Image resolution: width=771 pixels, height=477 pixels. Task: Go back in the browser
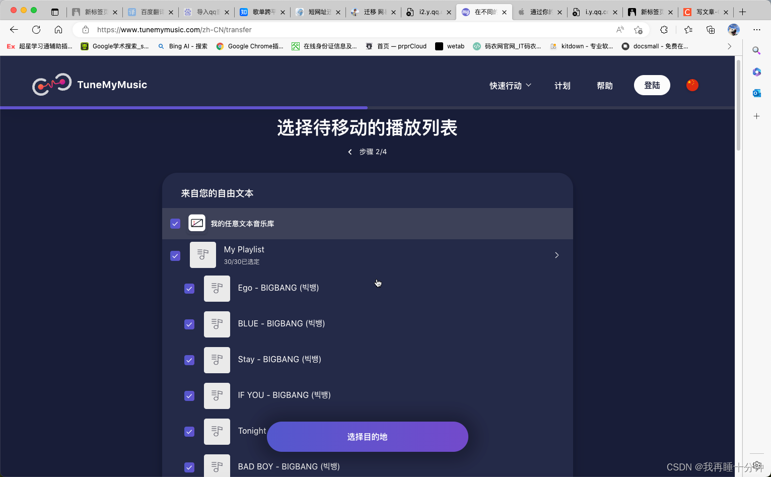(x=14, y=30)
